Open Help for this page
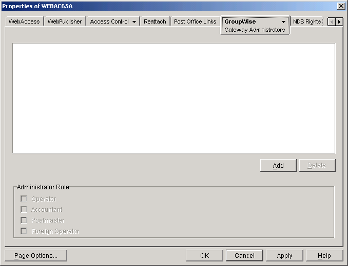Screen dimensions: 348x266 324,256
